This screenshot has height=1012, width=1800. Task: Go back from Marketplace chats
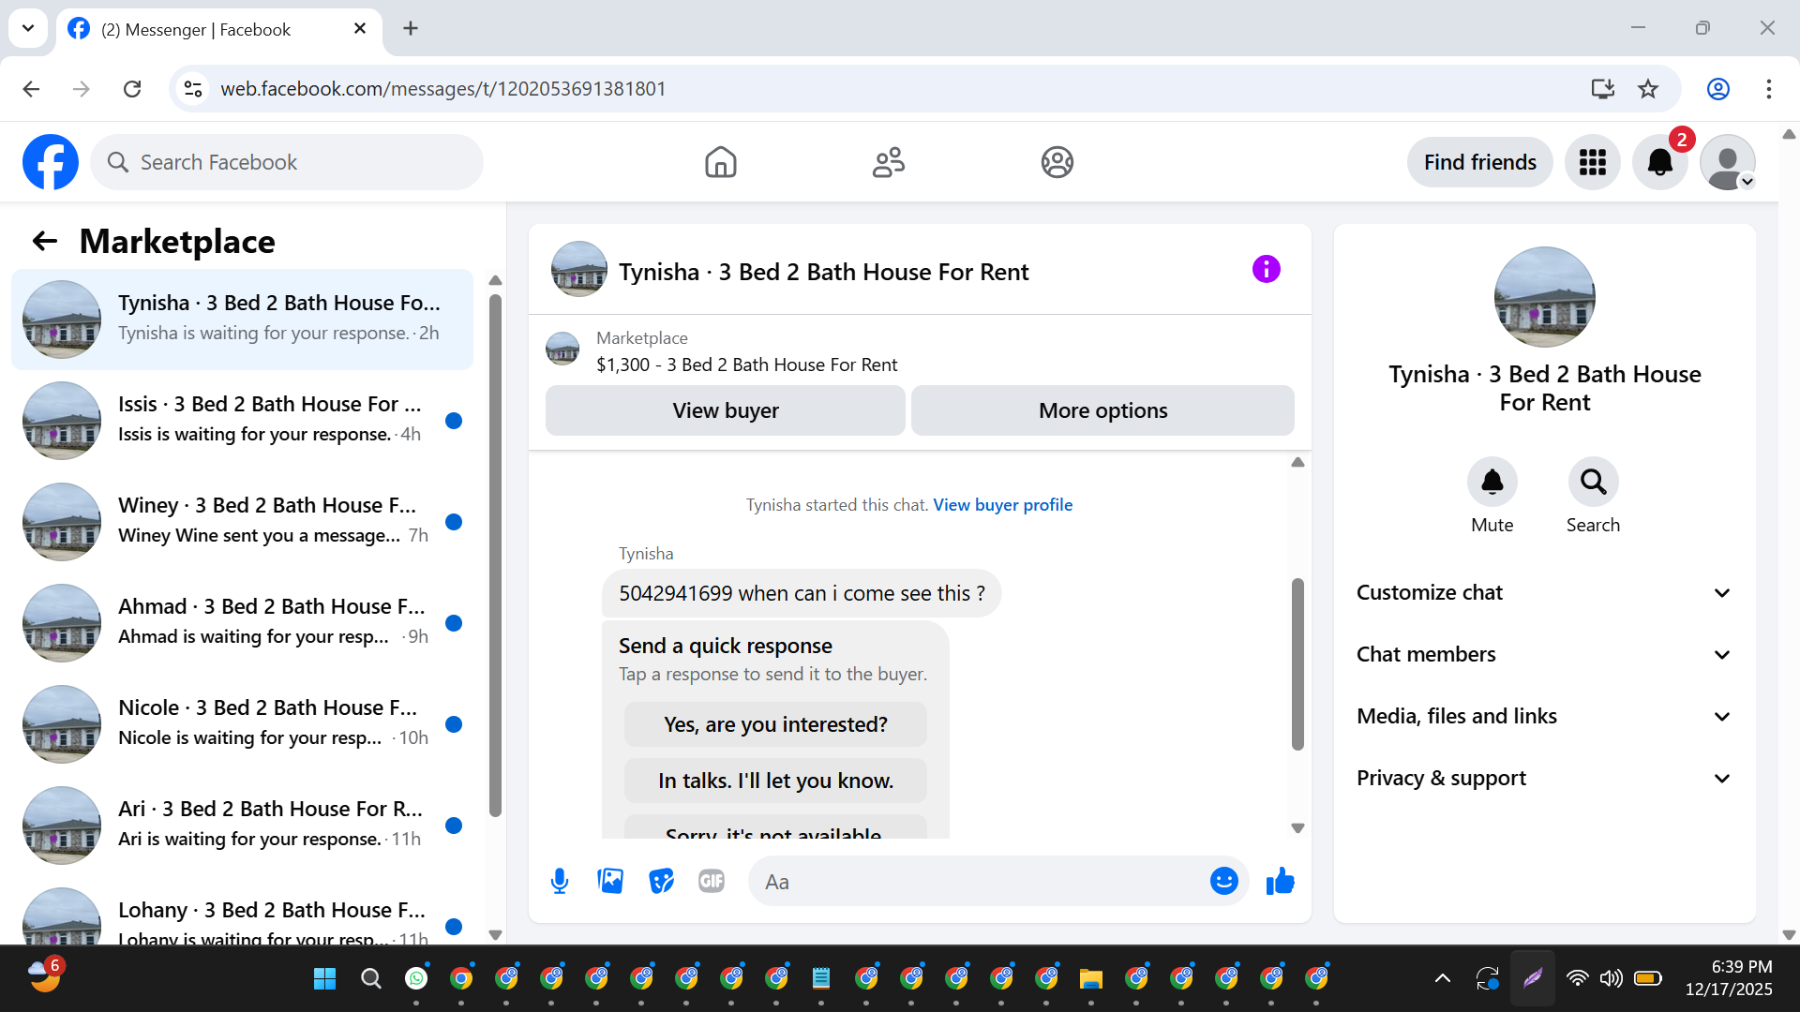45,242
